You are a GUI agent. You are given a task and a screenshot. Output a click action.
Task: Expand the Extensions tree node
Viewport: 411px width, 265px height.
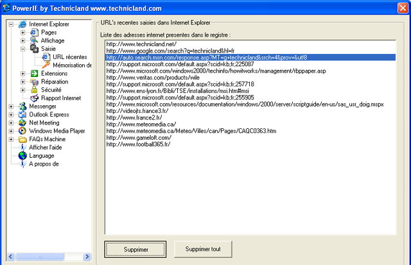(23, 74)
